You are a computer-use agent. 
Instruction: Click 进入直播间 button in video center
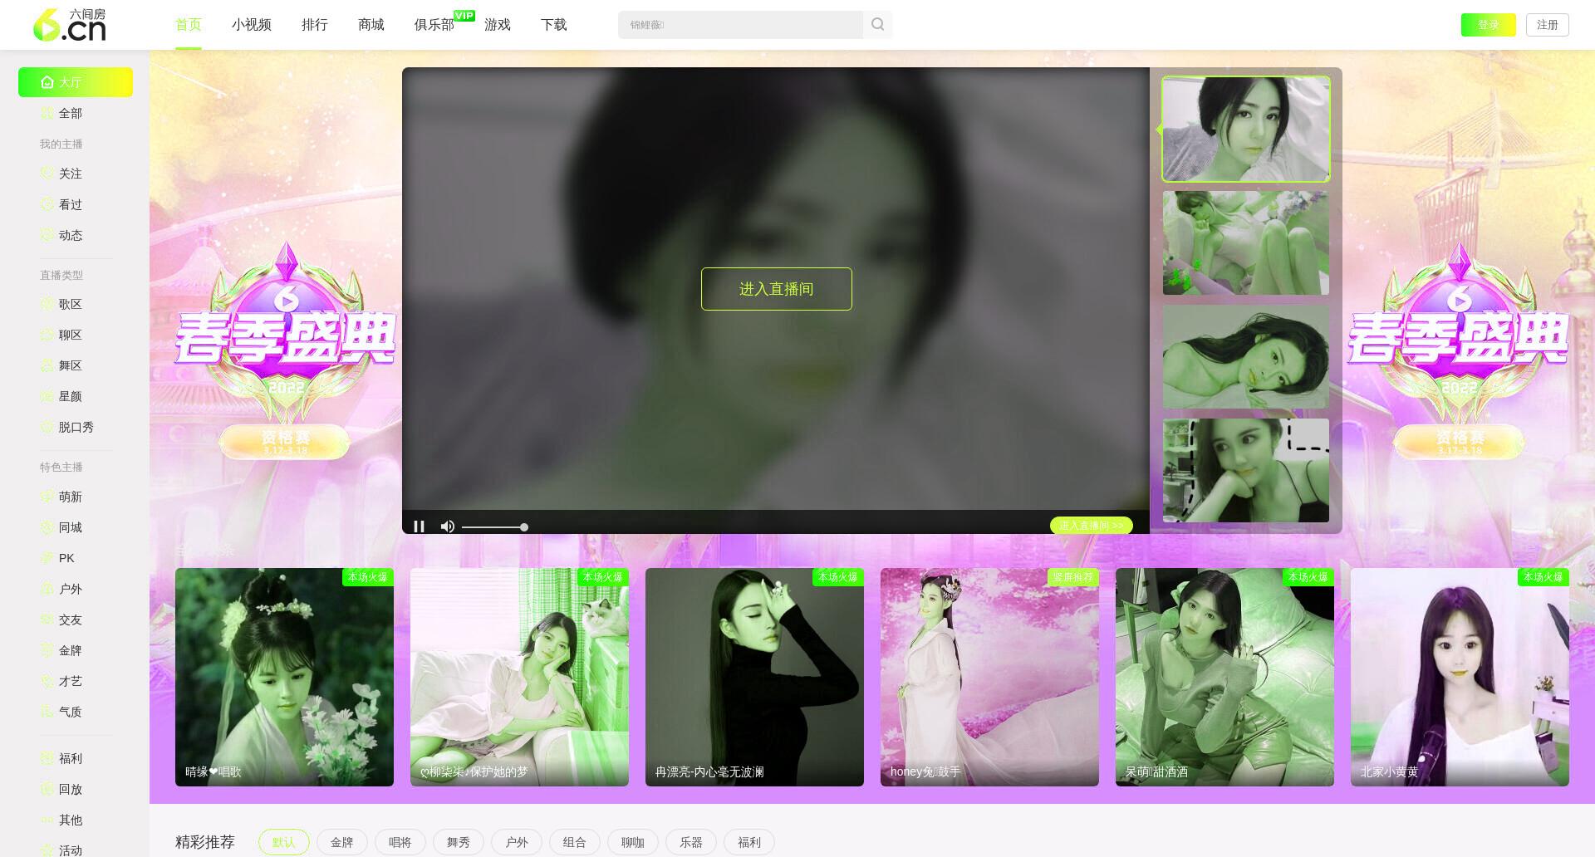point(777,289)
